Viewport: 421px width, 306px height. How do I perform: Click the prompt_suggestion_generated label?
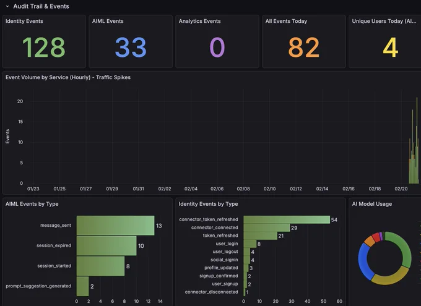coord(38,286)
